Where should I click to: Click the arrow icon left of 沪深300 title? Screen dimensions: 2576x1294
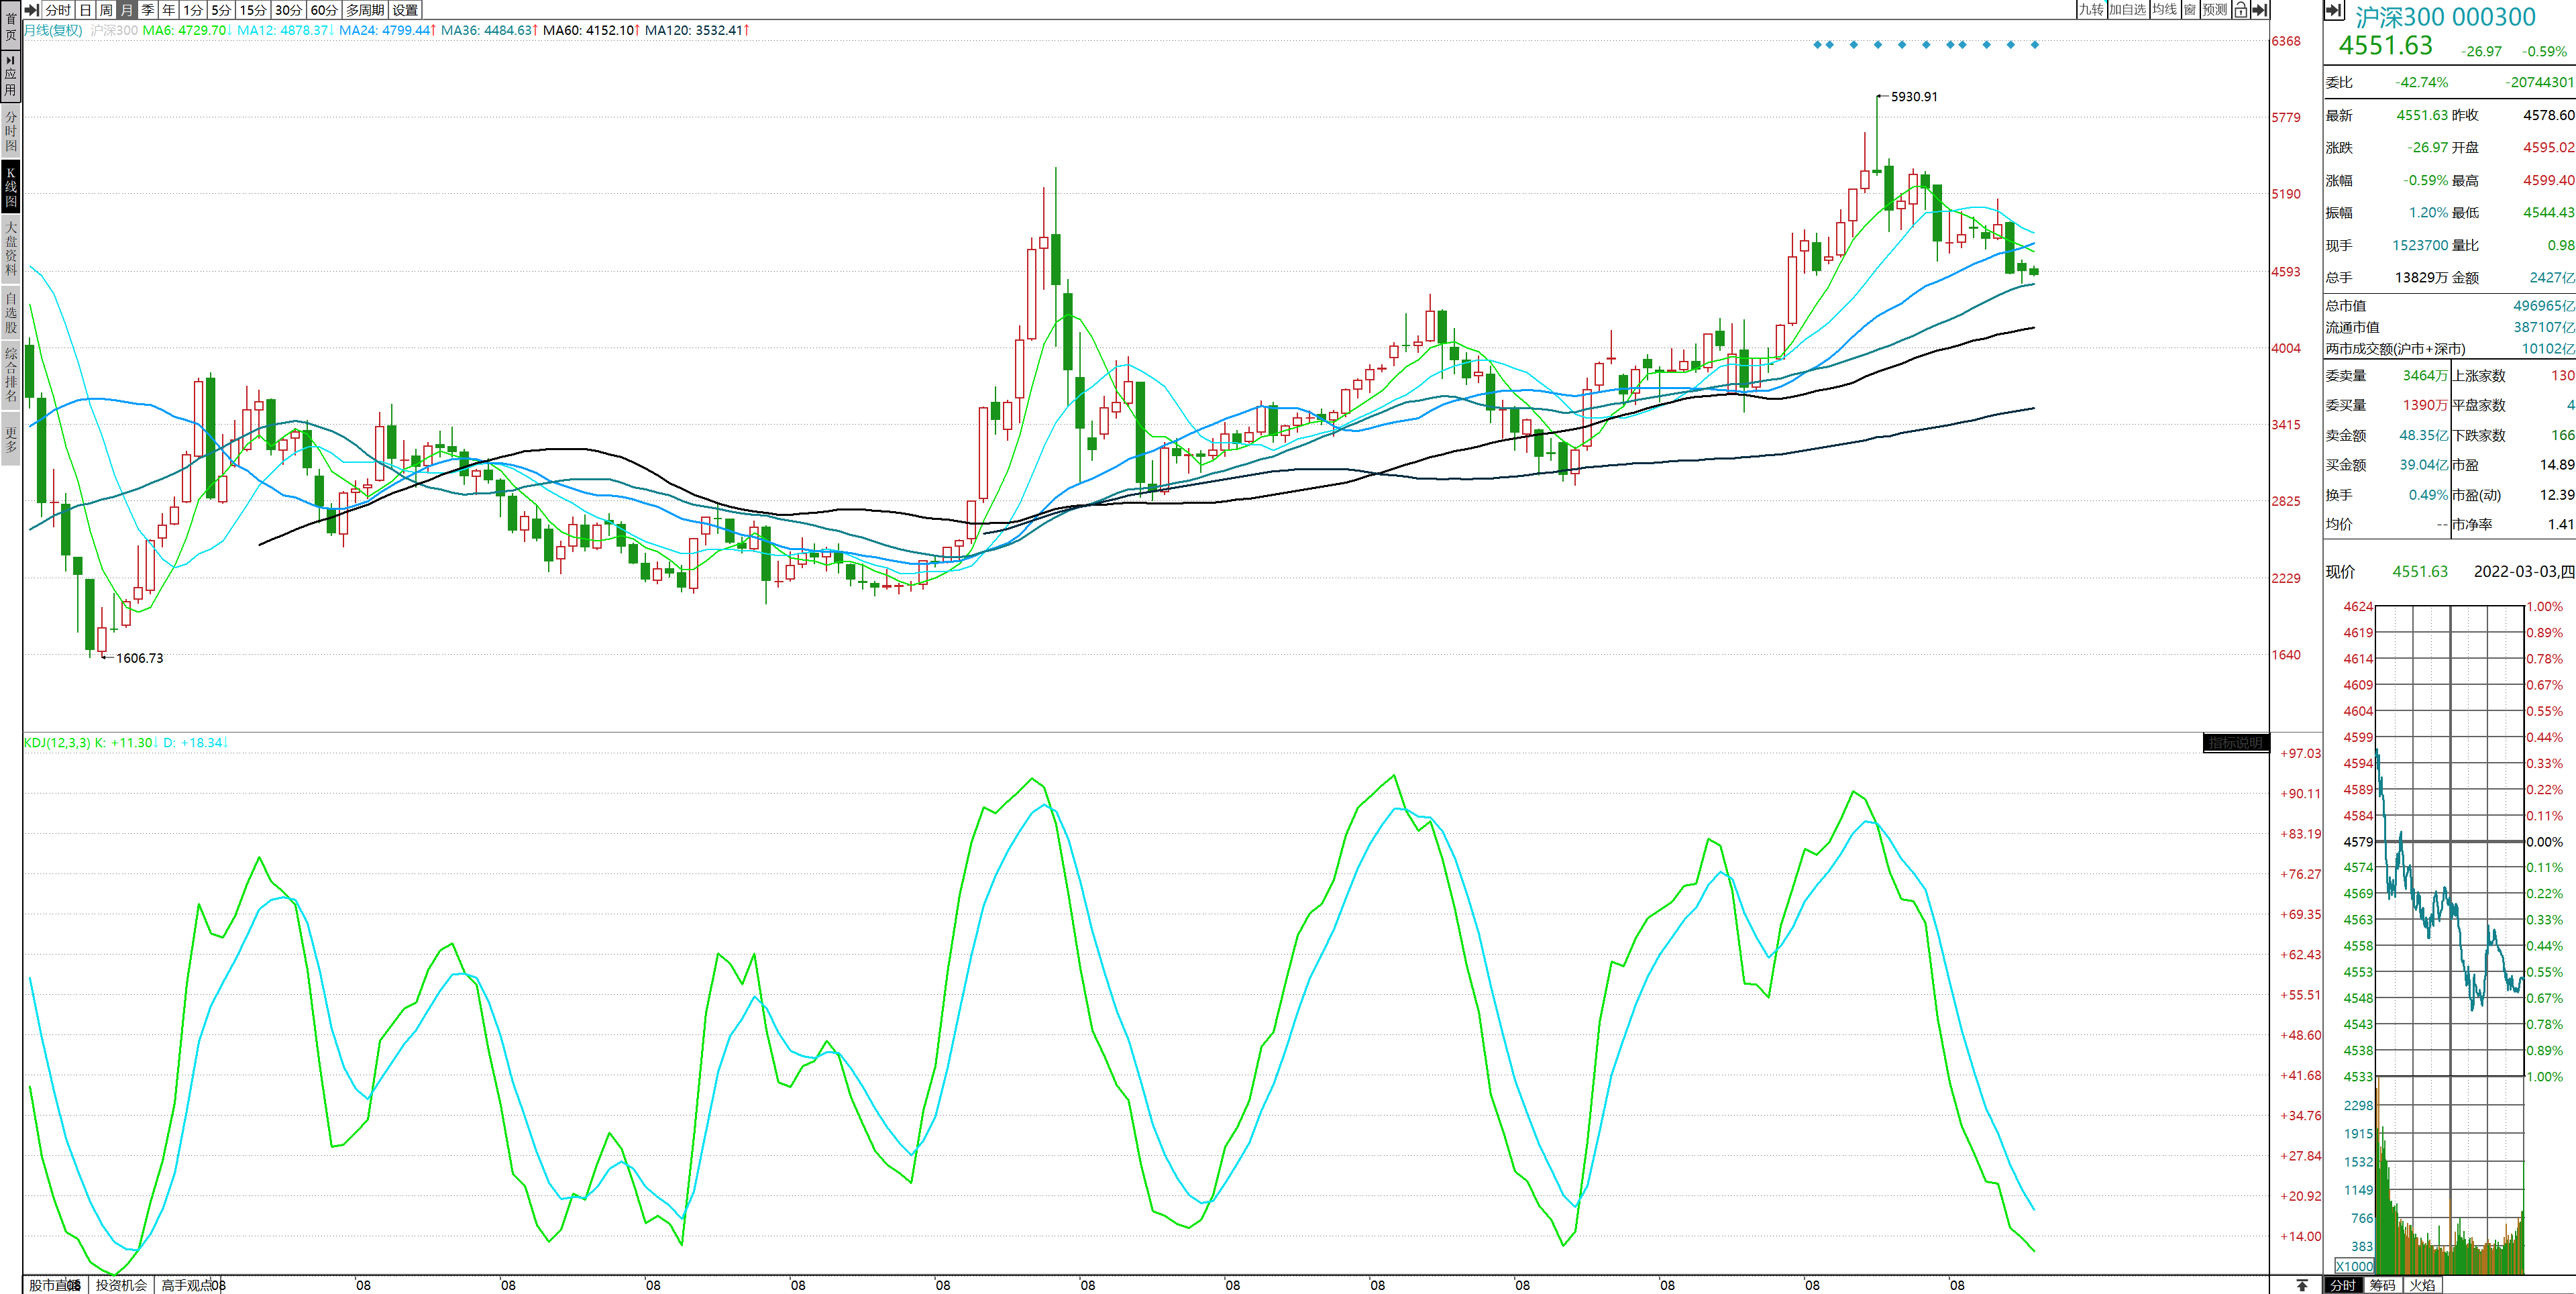pos(2334,11)
